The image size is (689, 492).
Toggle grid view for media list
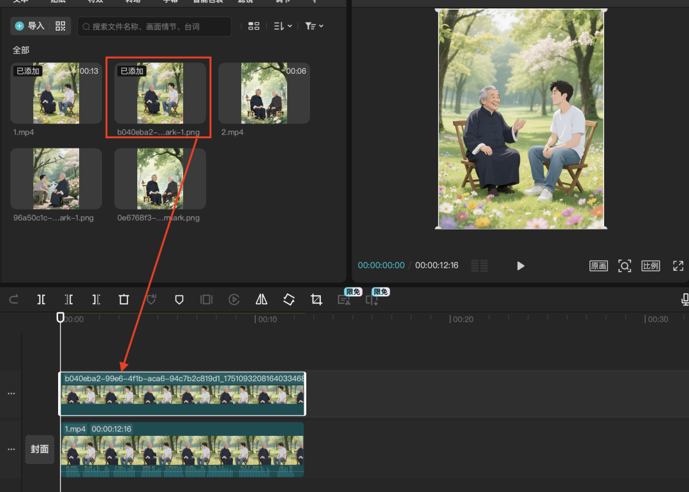pos(254,26)
